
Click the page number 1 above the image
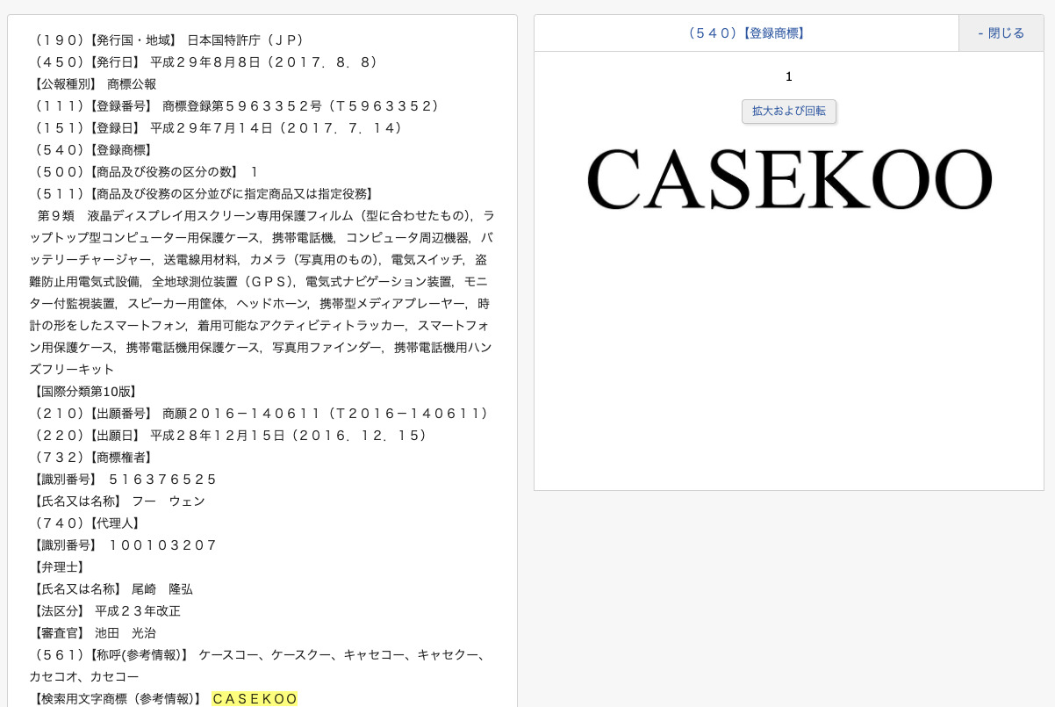788,76
